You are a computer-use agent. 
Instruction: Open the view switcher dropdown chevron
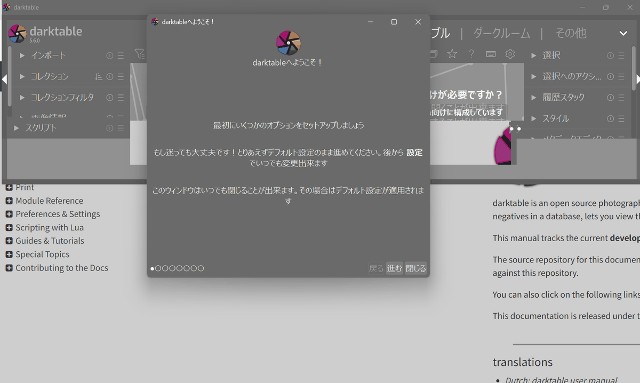(623, 33)
